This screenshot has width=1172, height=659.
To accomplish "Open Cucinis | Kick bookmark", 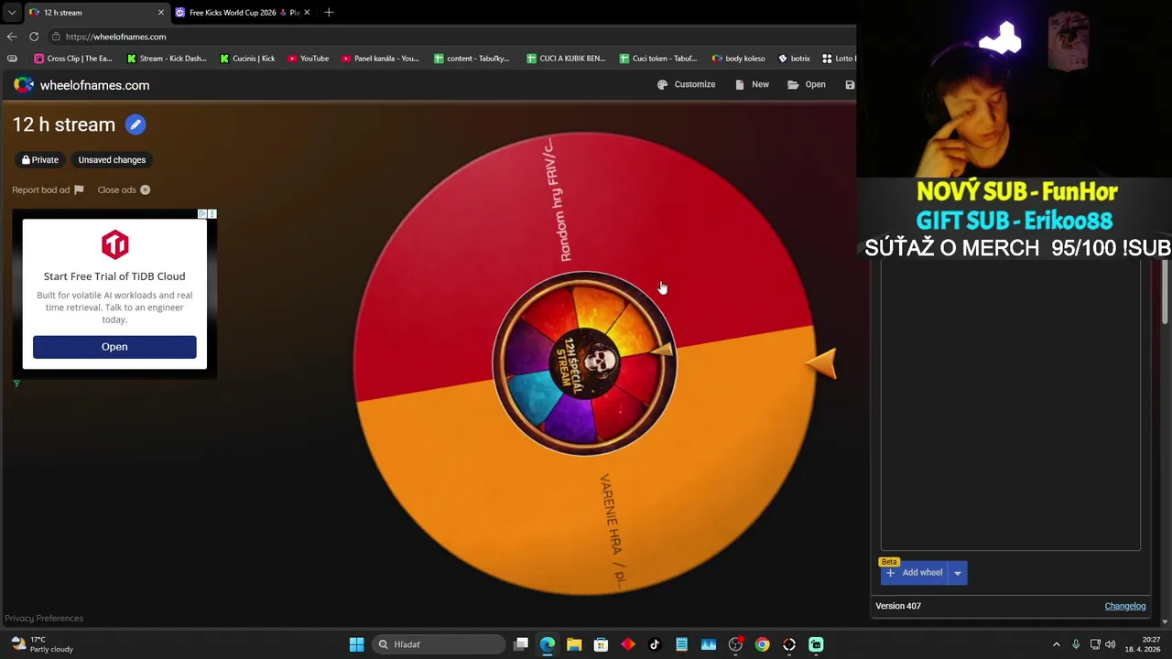I will tap(247, 59).
